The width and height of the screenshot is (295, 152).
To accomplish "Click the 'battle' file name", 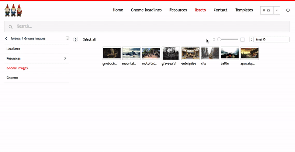I will pyautogui.click(x=225, y=63).
